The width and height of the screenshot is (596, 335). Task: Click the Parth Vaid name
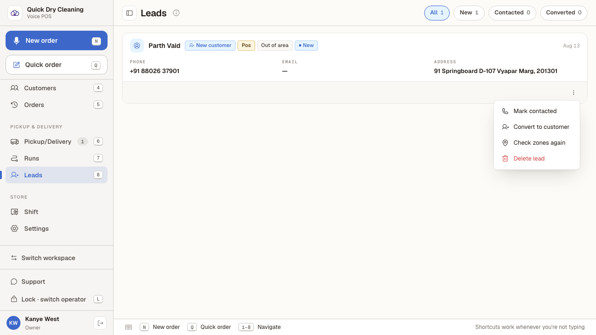pos(164,46)
